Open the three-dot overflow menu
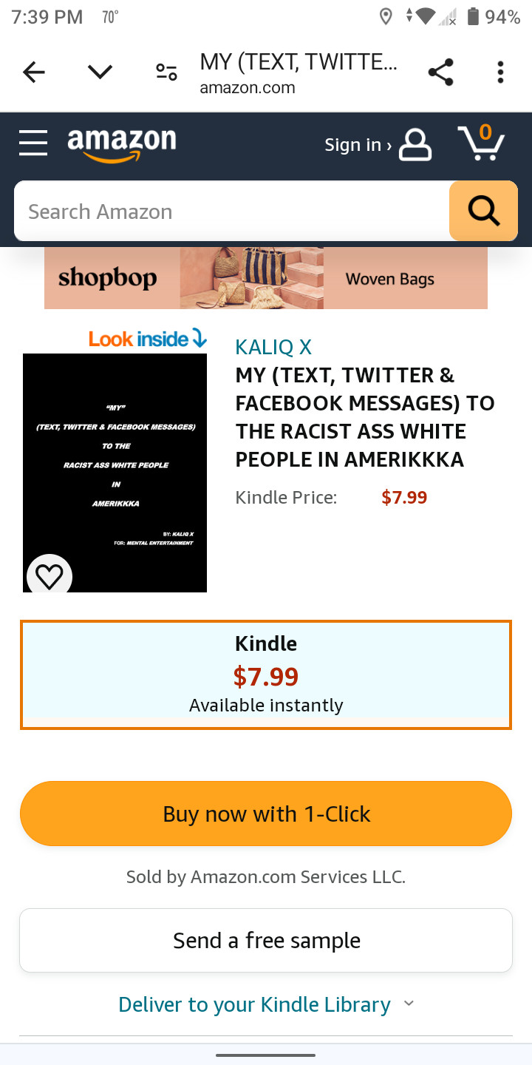The height and width of the screenshot is (1065, 532). (x=500, y=72)
